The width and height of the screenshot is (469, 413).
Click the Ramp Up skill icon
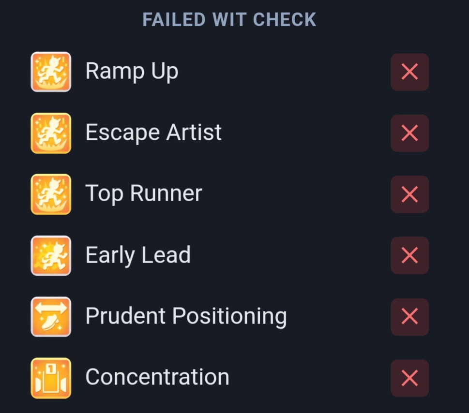51,72
